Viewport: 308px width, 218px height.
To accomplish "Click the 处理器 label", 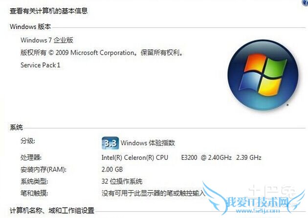I will pos(31,157).
